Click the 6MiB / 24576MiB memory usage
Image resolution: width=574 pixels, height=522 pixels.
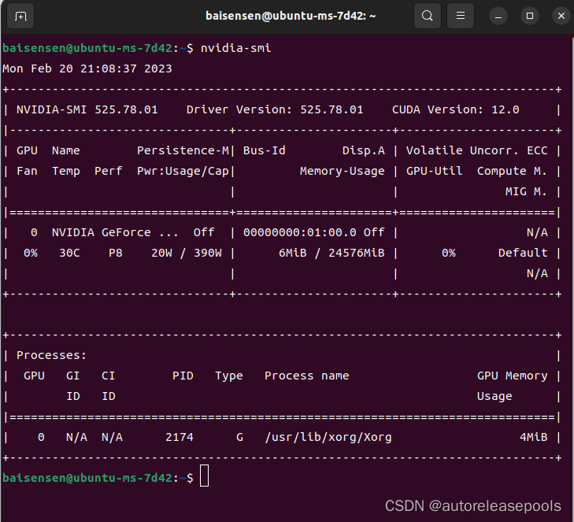point(331,253)
